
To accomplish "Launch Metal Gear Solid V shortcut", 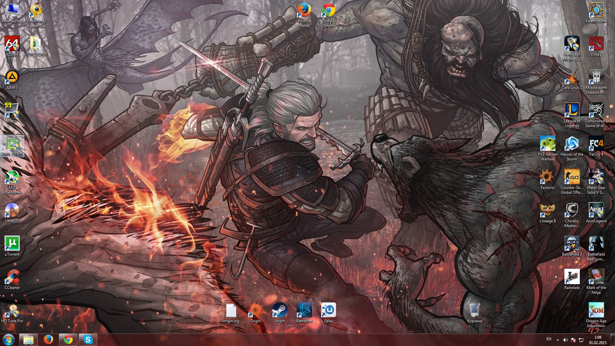I will click(596, 182).
